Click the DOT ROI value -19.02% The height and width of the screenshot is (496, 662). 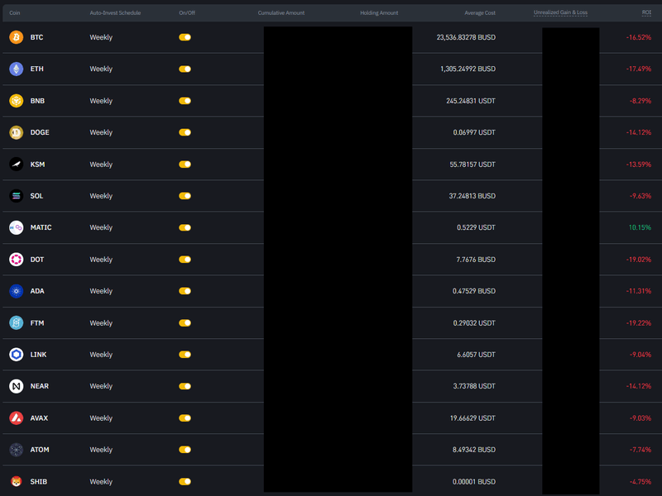coord(639,260)
